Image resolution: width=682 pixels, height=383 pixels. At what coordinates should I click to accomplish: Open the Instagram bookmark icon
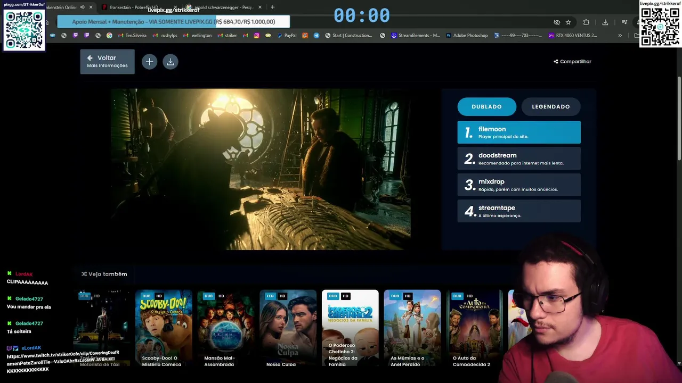pos(256,36)
